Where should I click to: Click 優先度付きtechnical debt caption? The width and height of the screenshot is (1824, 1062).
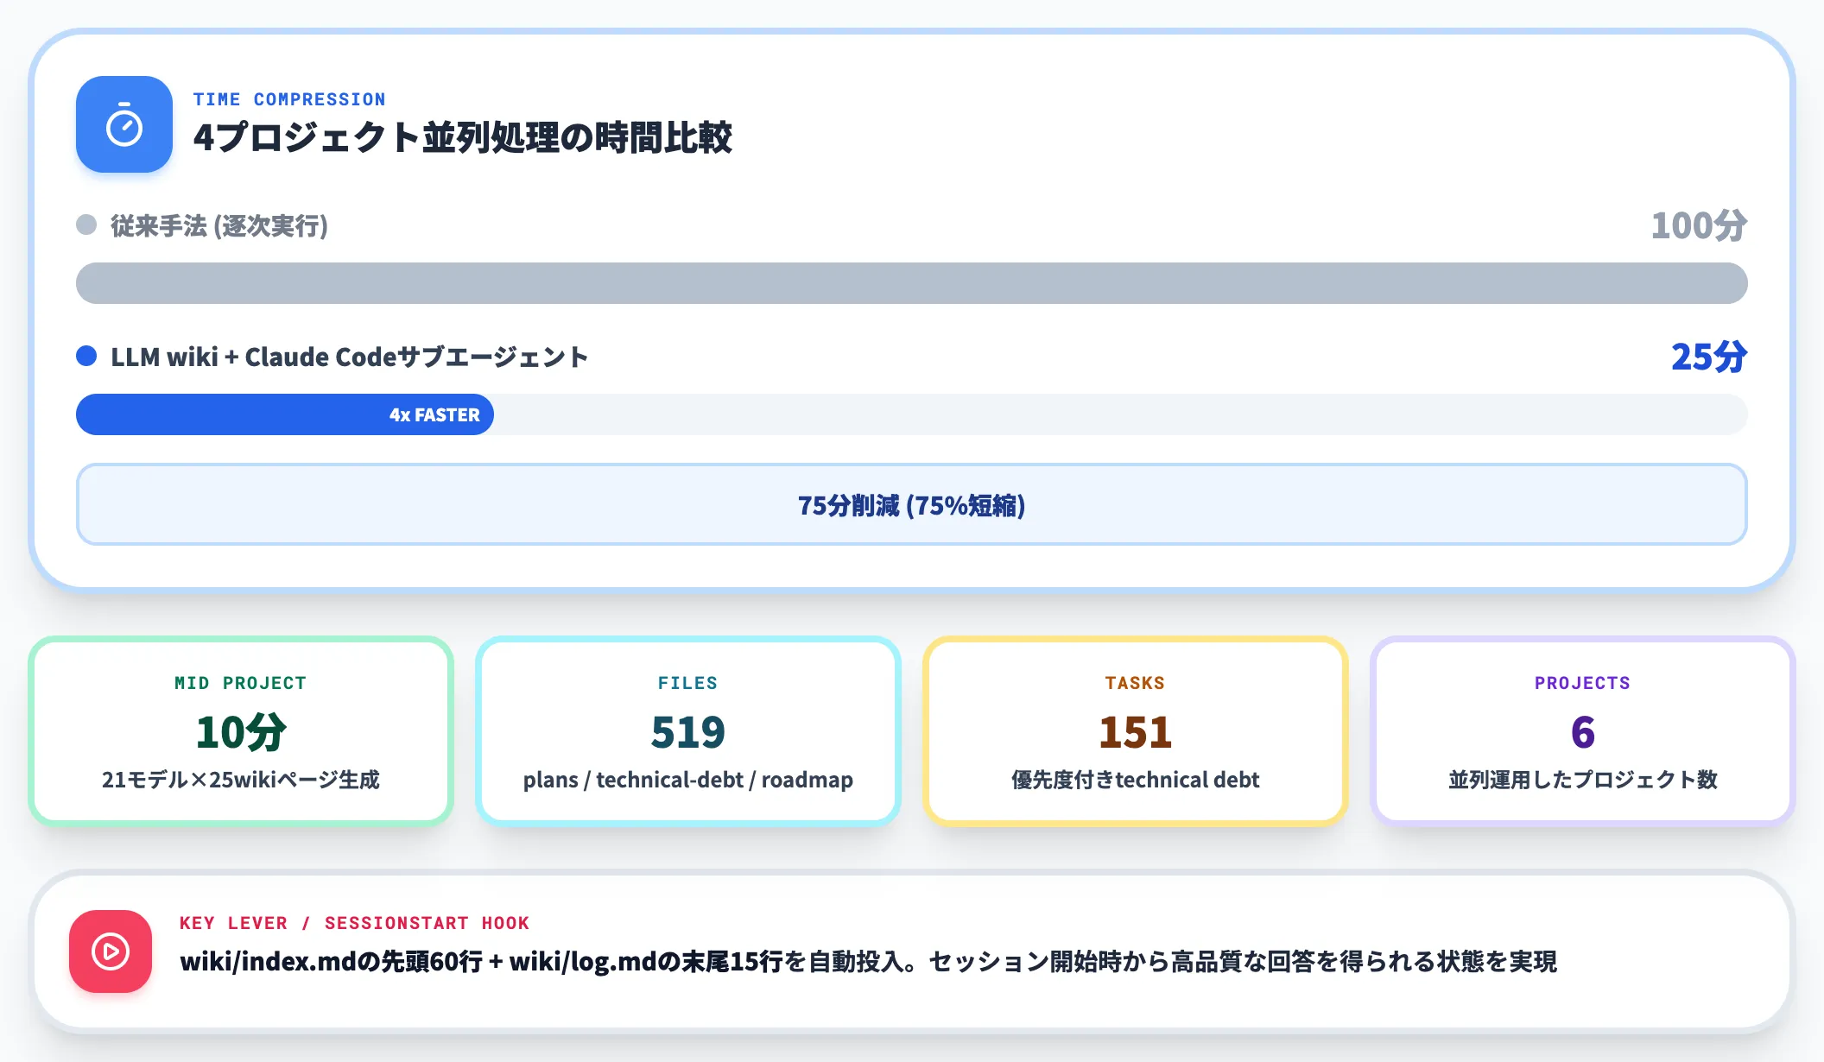click(1136, 780)
